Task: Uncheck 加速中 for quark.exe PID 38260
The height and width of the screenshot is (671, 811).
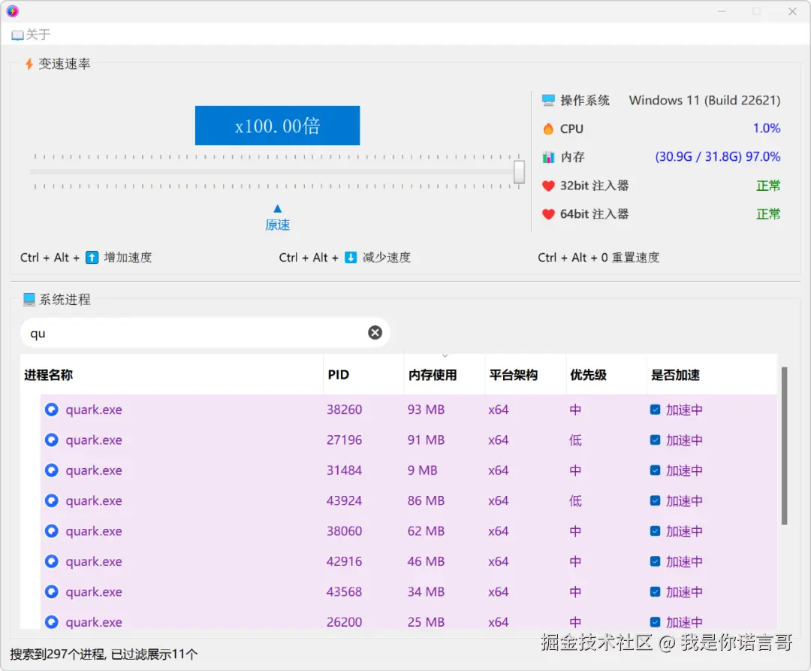Action: (655, 410)
